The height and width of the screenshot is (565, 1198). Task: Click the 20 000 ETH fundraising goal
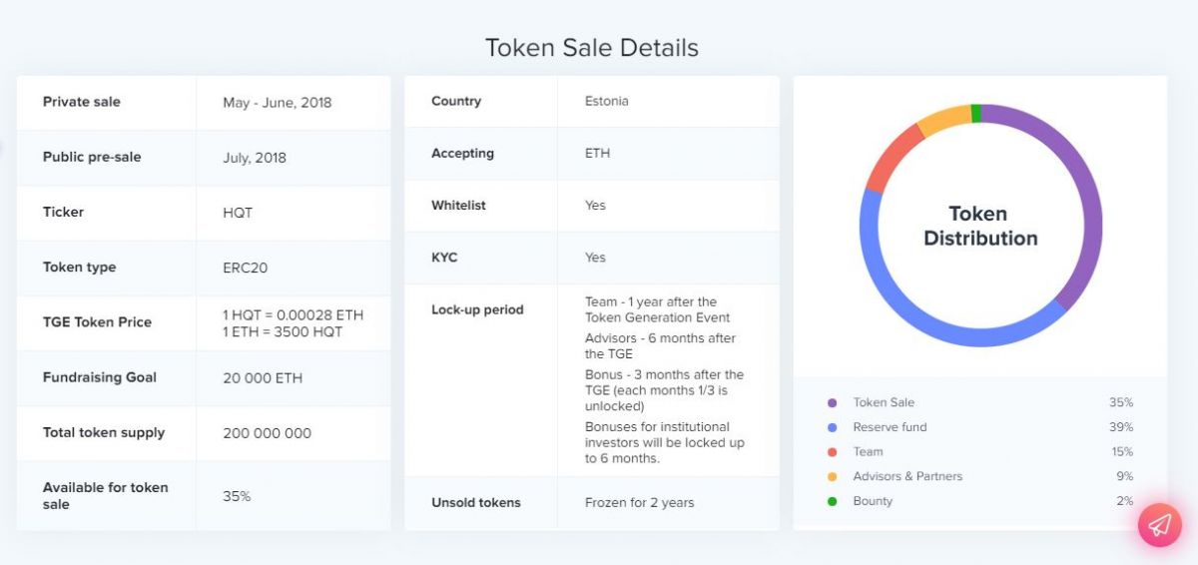coord(263,378)
